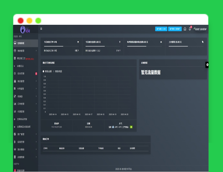
Task: Click the shopping cart icon in orders card
Action: pyautogui.click(x=78, y=42)
